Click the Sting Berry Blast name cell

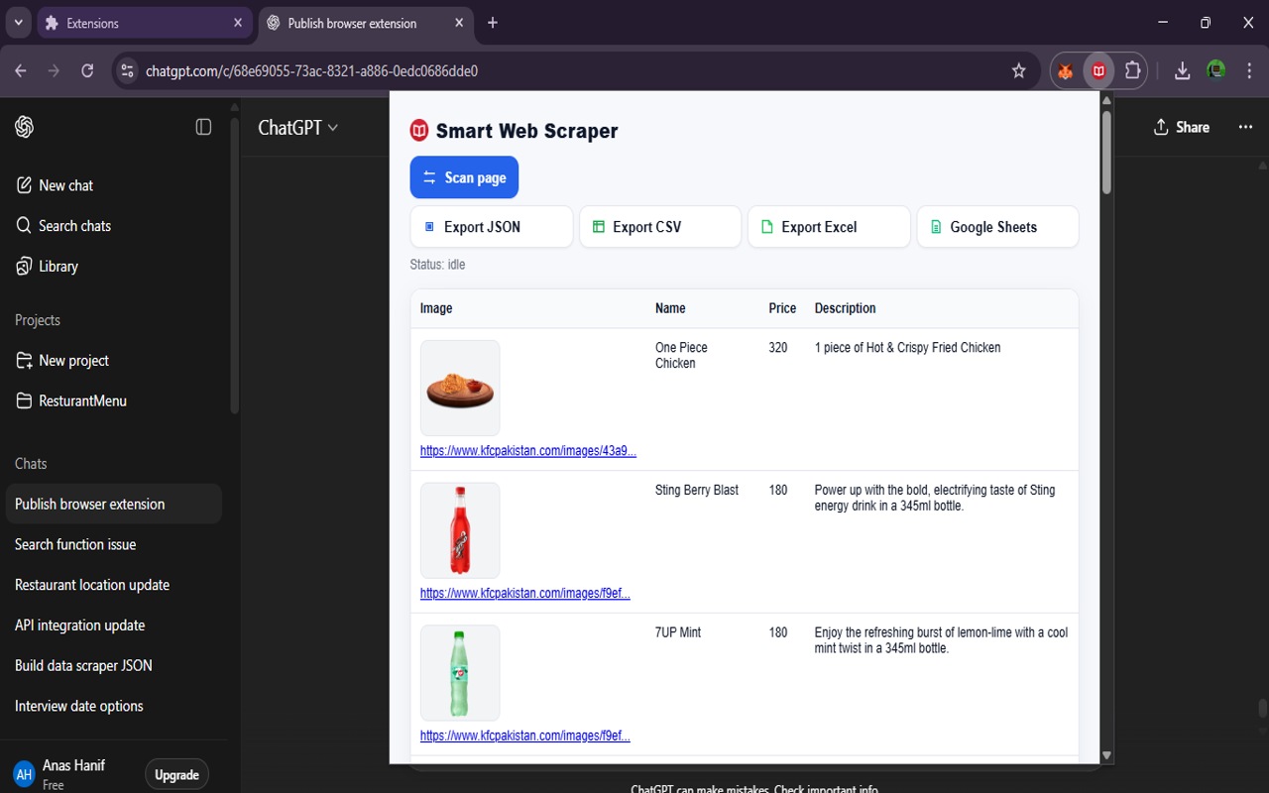point(697,490)
